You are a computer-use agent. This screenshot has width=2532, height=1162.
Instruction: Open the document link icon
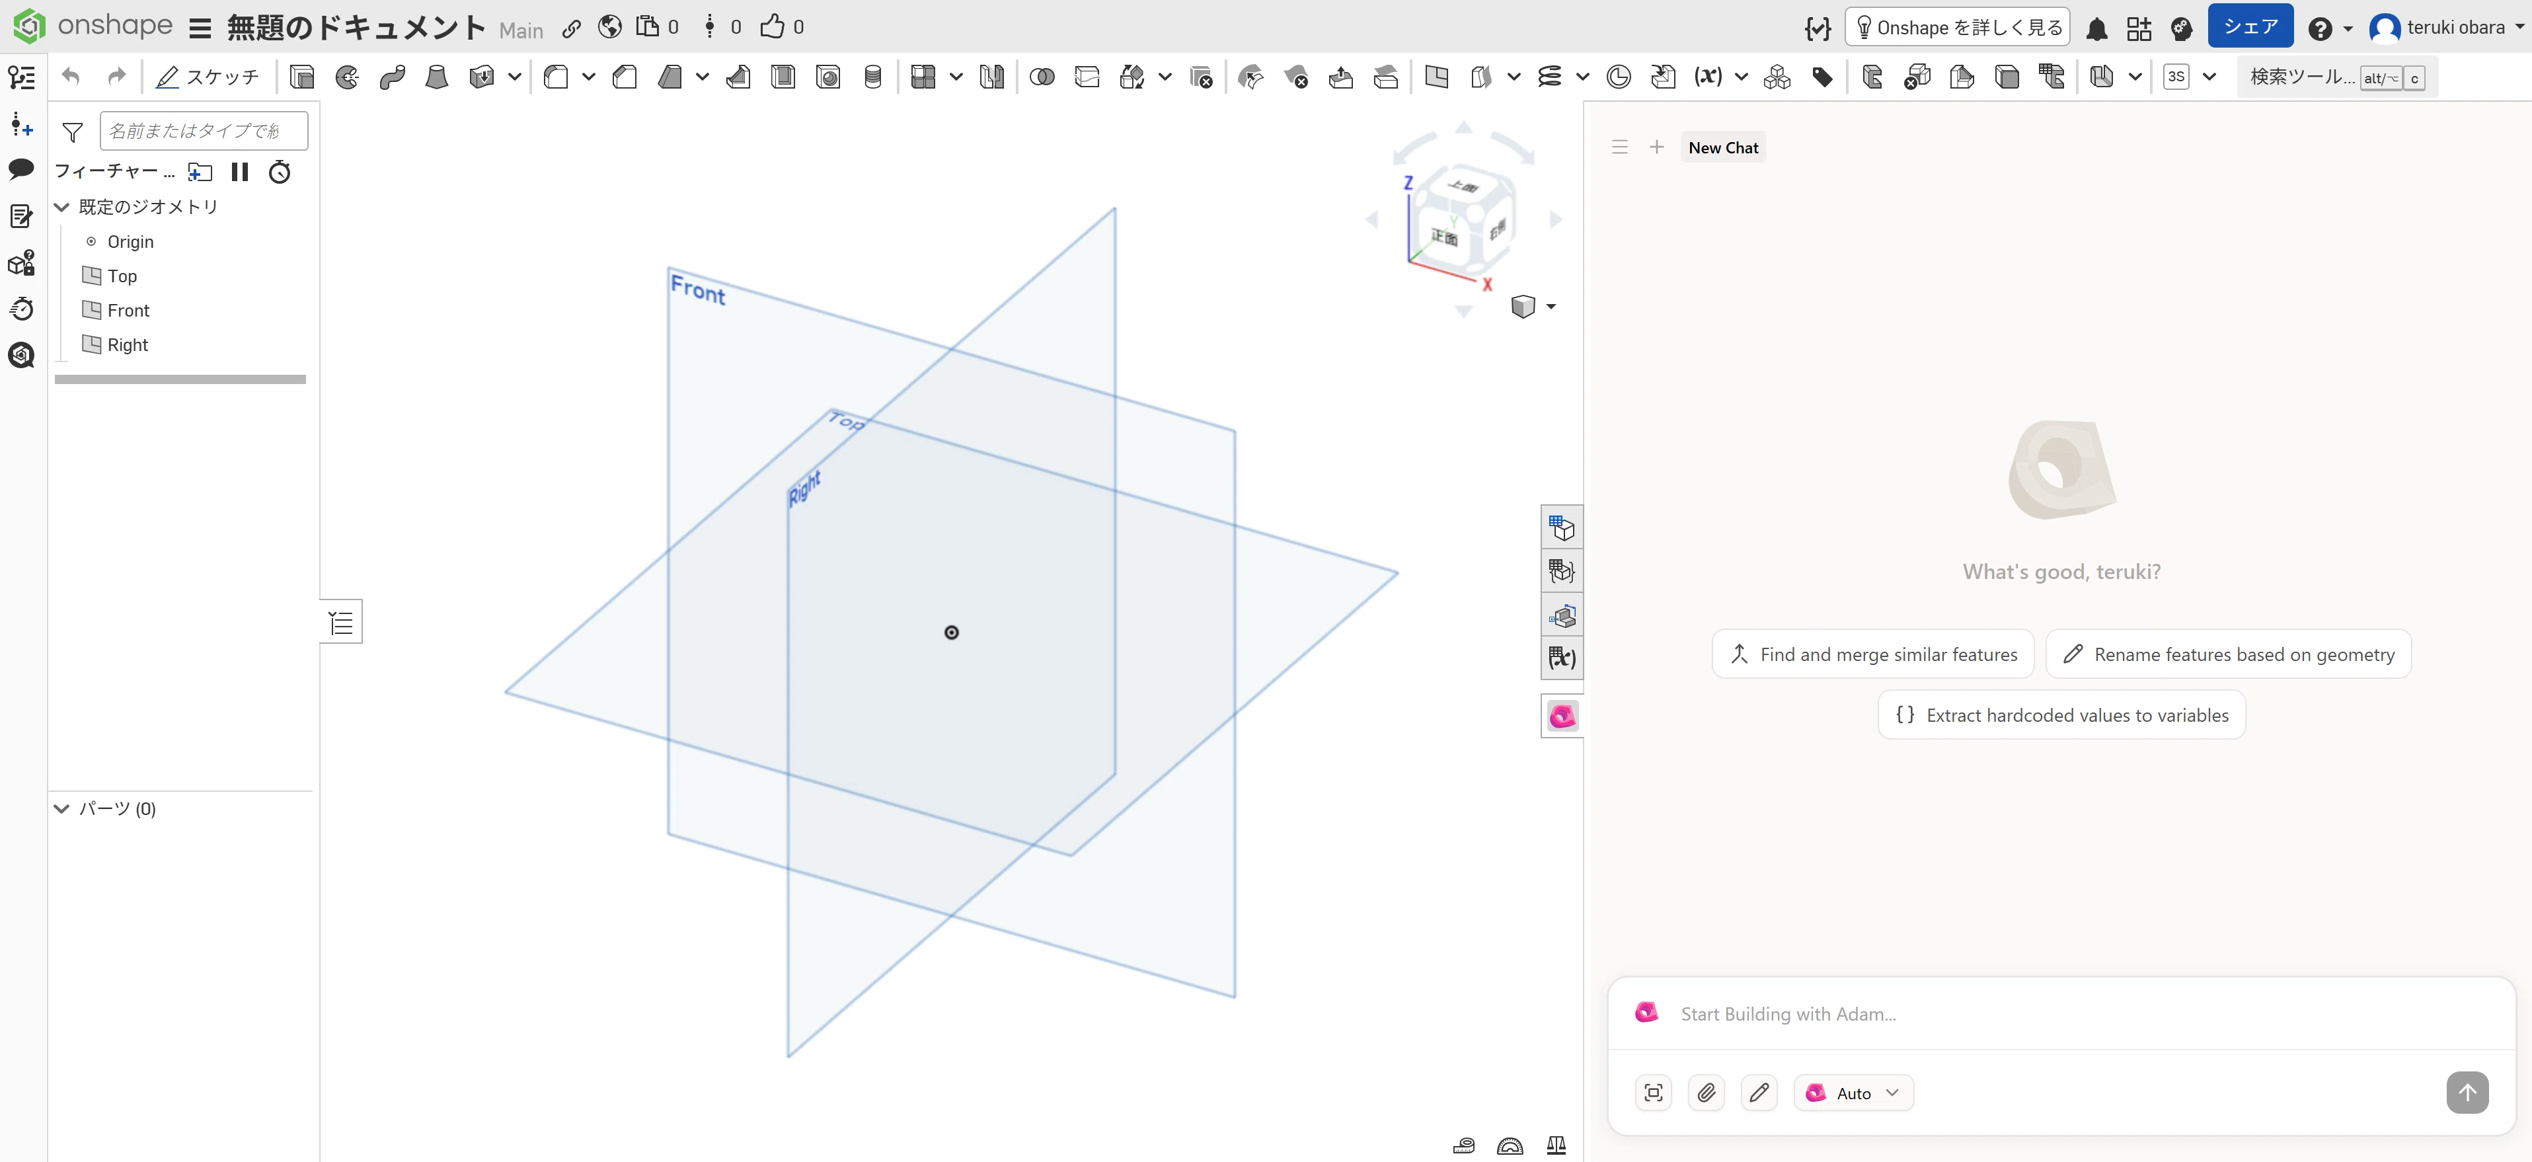click(x=571, y=28)
